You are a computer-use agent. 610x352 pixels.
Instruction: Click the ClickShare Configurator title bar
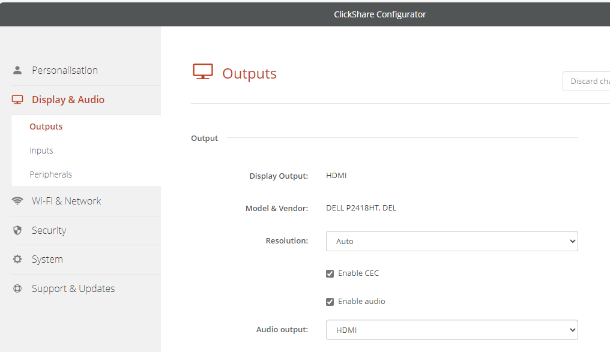click(x=379, y=14)
